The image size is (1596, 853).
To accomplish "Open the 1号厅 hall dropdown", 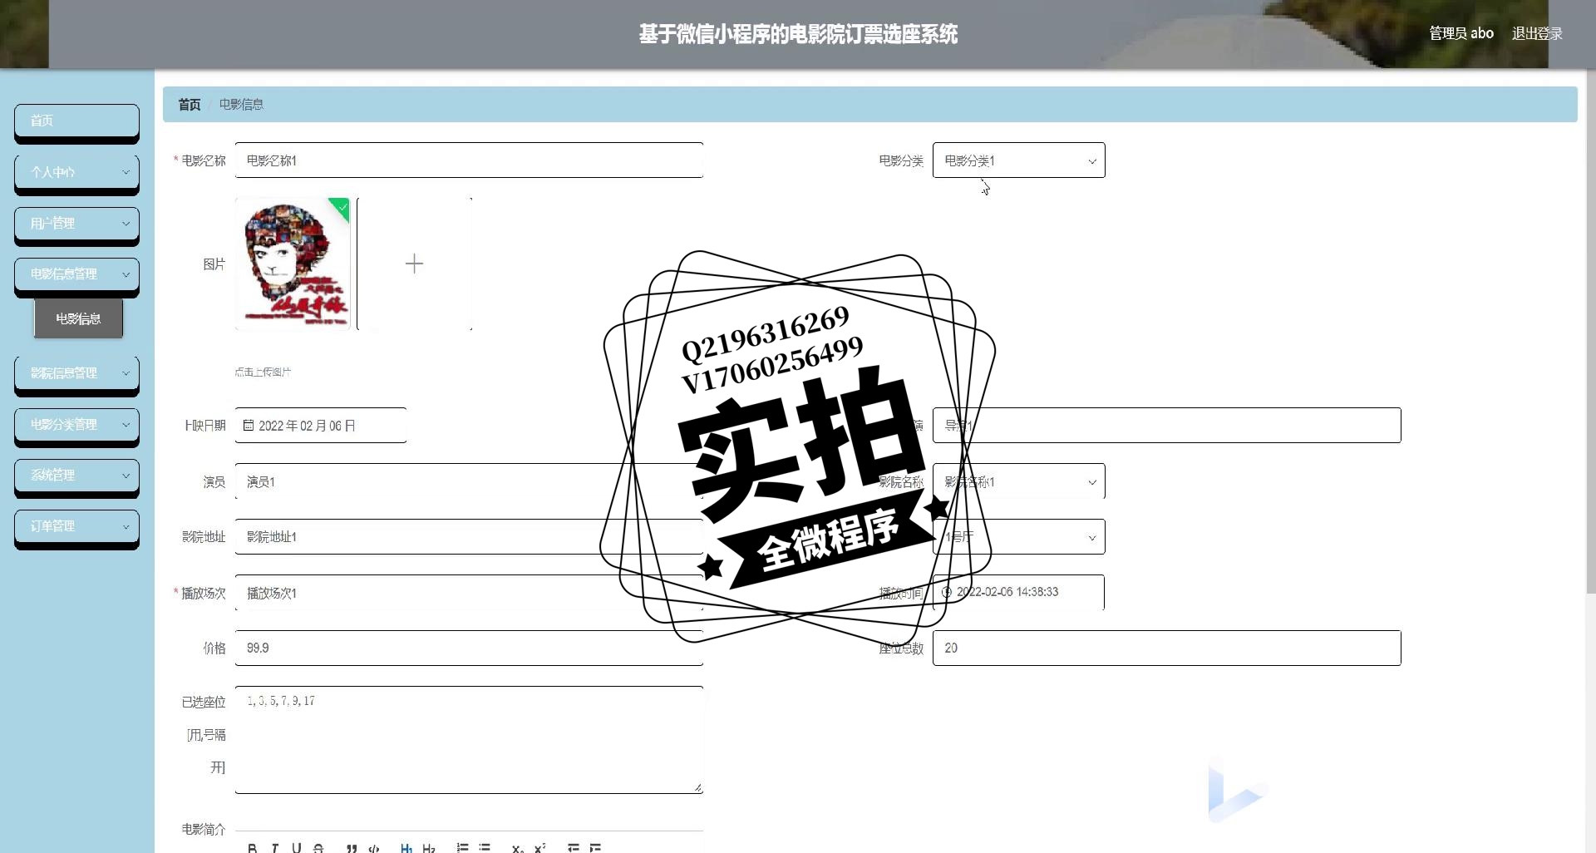I will pyautogui.click(x=1018, y=537).
